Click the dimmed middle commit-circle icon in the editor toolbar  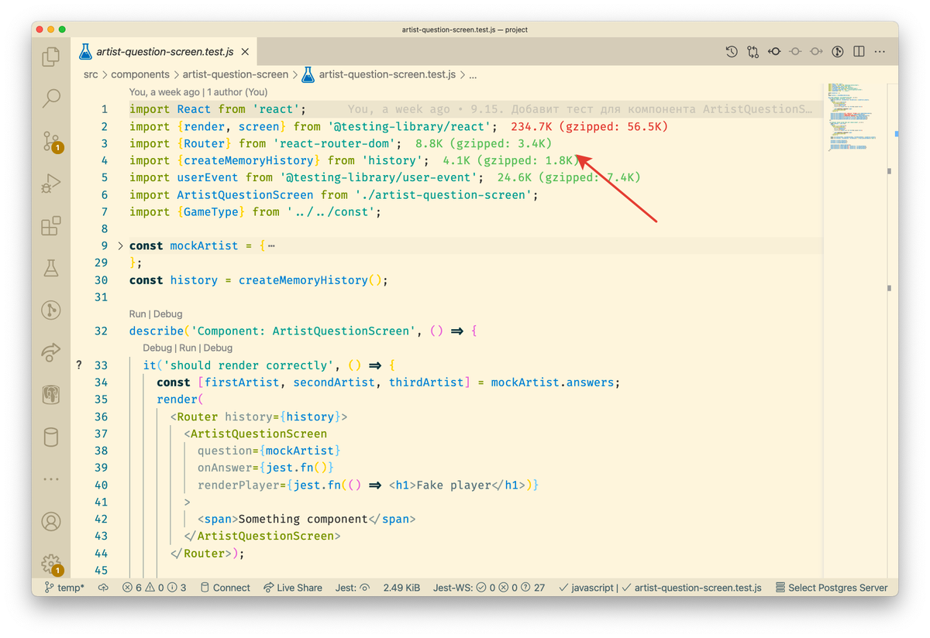coord(795,52)
